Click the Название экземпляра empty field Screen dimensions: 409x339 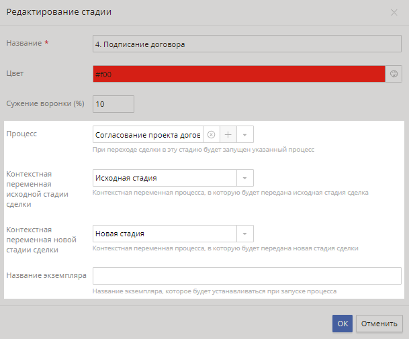click(x=247, y=276)
